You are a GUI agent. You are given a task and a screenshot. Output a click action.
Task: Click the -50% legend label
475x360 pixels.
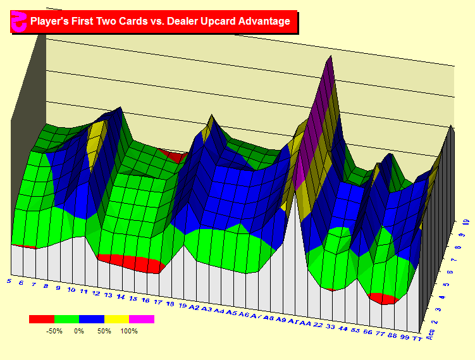[x=54, y=331]
